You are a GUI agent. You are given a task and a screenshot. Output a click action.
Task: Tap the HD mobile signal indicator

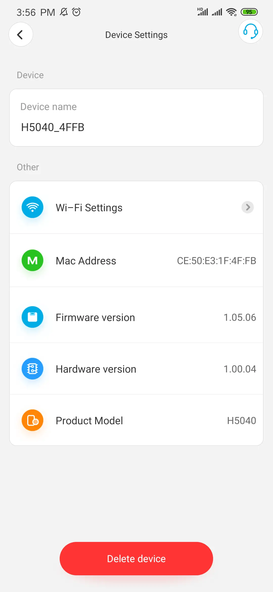click(202, 11)
